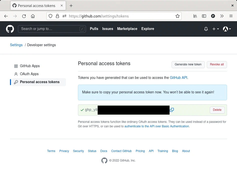
Task: Open the notifications bell
Action: (206, 29)
